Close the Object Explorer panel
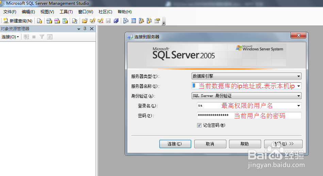 point(92,29)
